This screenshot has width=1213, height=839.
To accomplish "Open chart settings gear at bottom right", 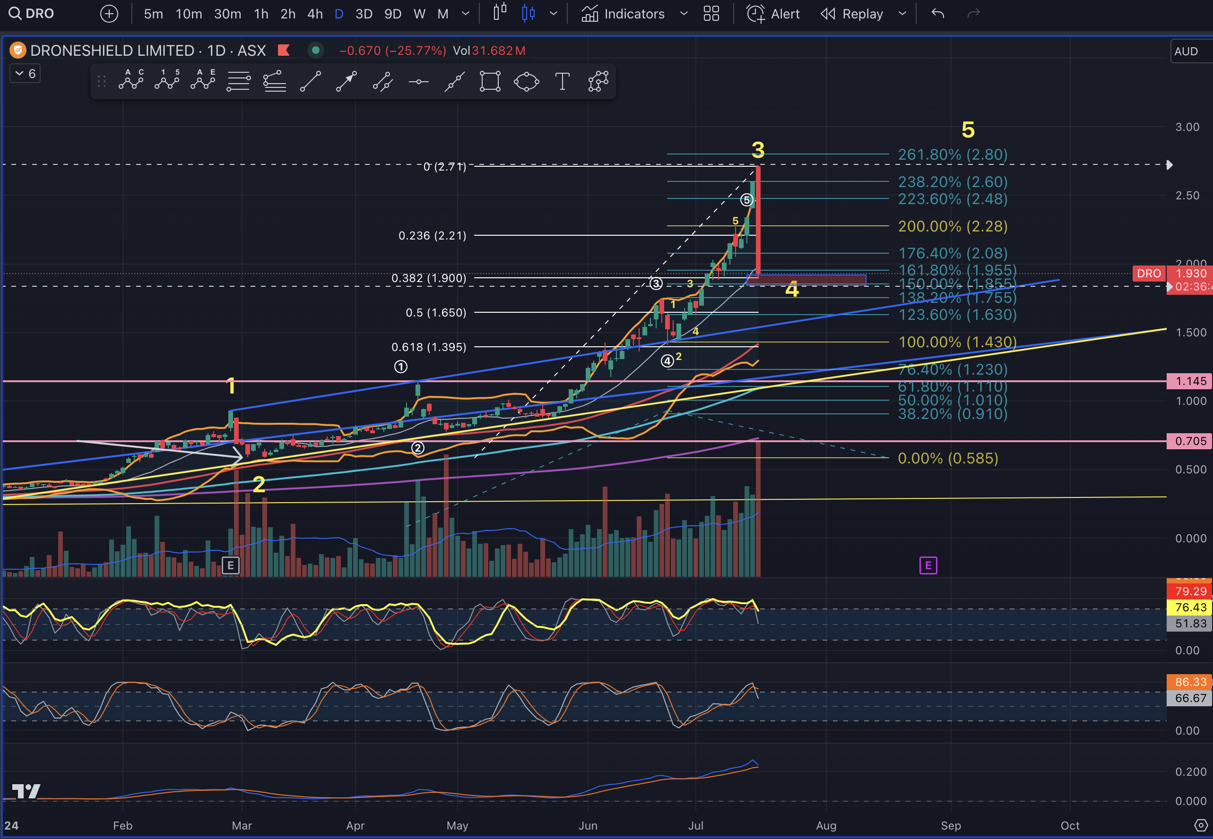I will coord(1201,825).
